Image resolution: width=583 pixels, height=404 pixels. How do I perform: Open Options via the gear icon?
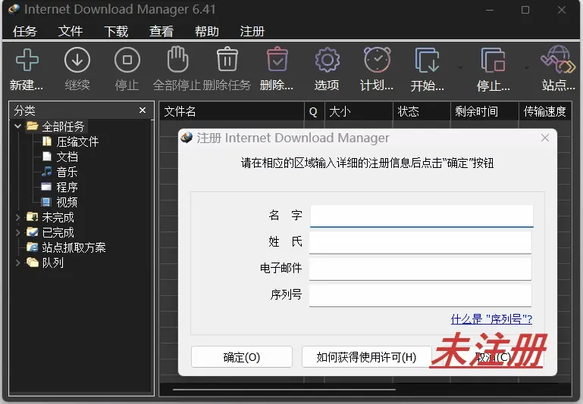327,60
